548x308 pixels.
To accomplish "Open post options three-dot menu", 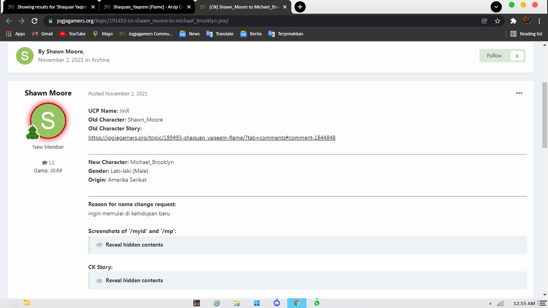I will pyautogui.click(x=519, y=93).
